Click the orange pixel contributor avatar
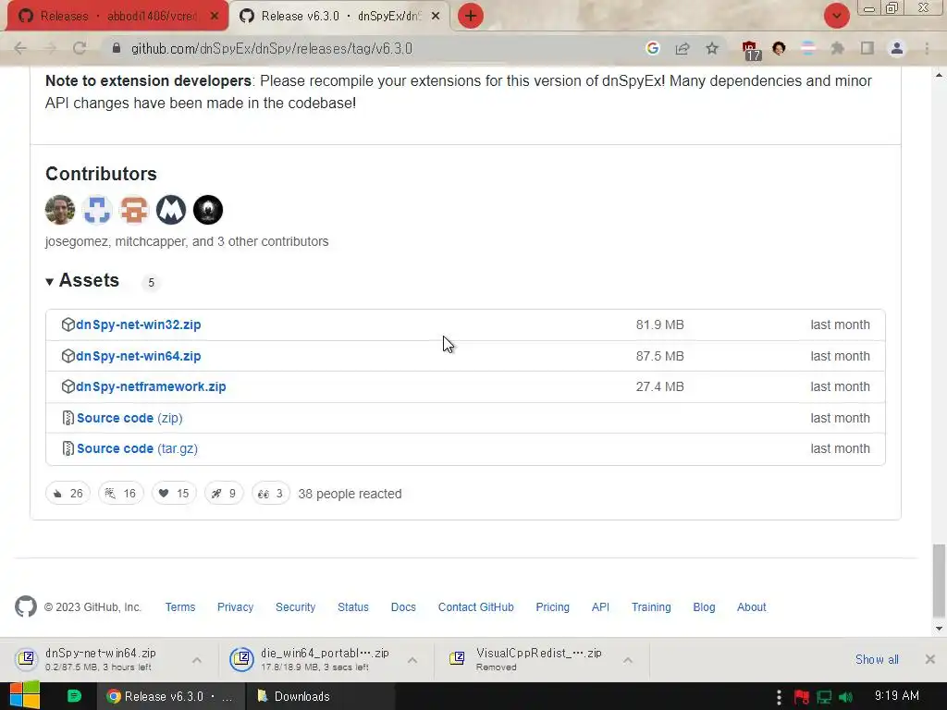Screen dimensions: 947x710 133,210
